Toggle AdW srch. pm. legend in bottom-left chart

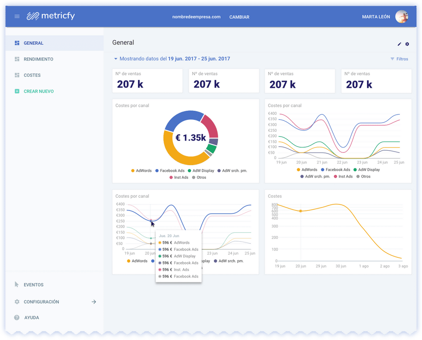(x=229, y=261)
